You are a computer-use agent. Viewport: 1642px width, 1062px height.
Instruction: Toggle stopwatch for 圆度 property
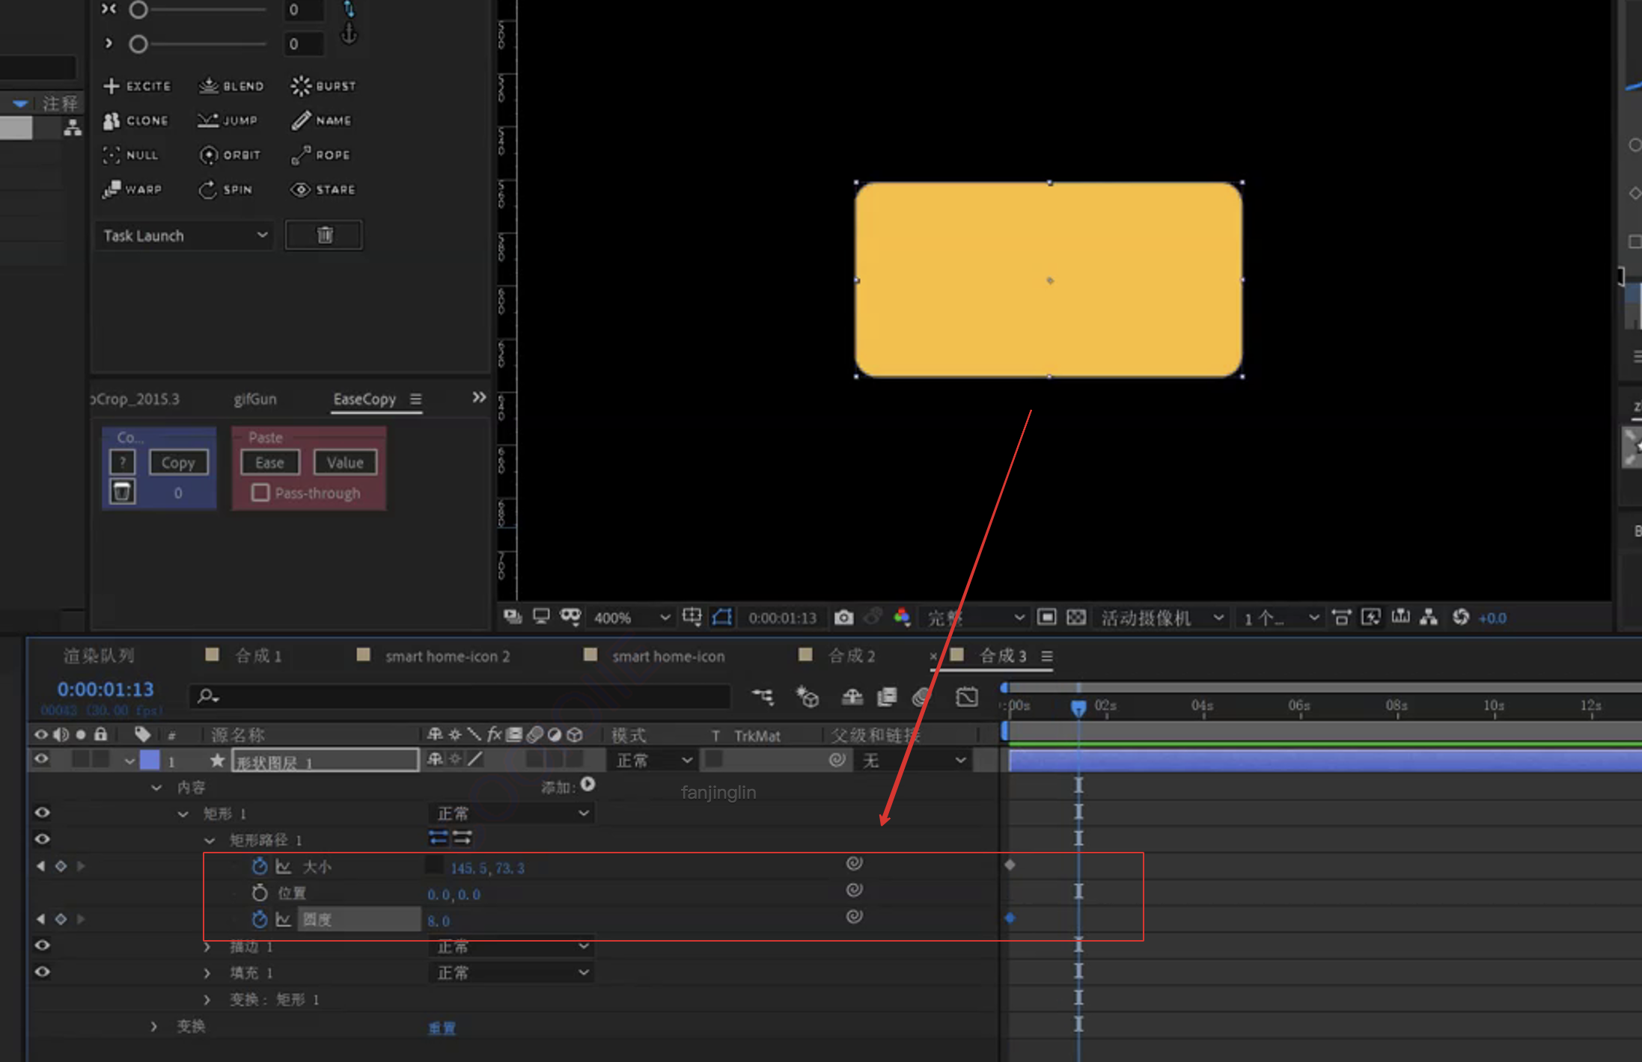point(260,919)
